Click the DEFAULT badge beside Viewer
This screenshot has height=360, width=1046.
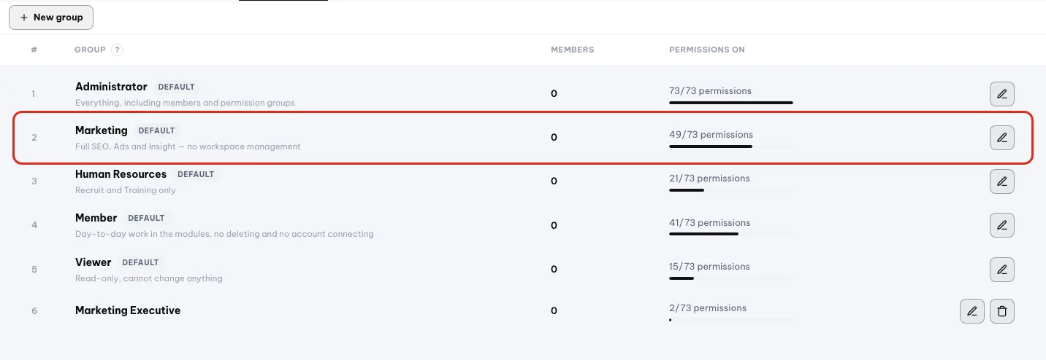[x=140, y=262]
